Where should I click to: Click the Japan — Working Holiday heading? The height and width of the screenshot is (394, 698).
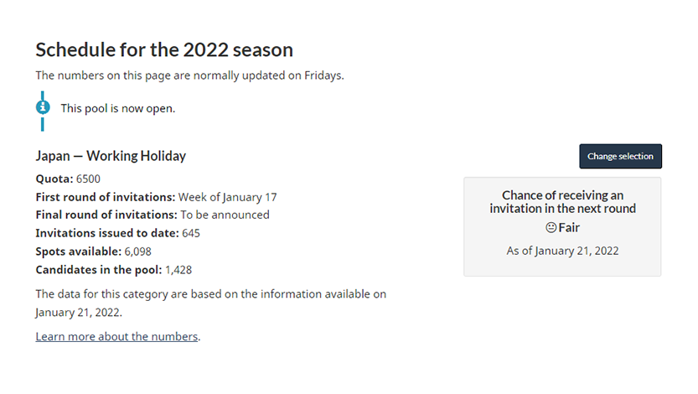point(111,156)
